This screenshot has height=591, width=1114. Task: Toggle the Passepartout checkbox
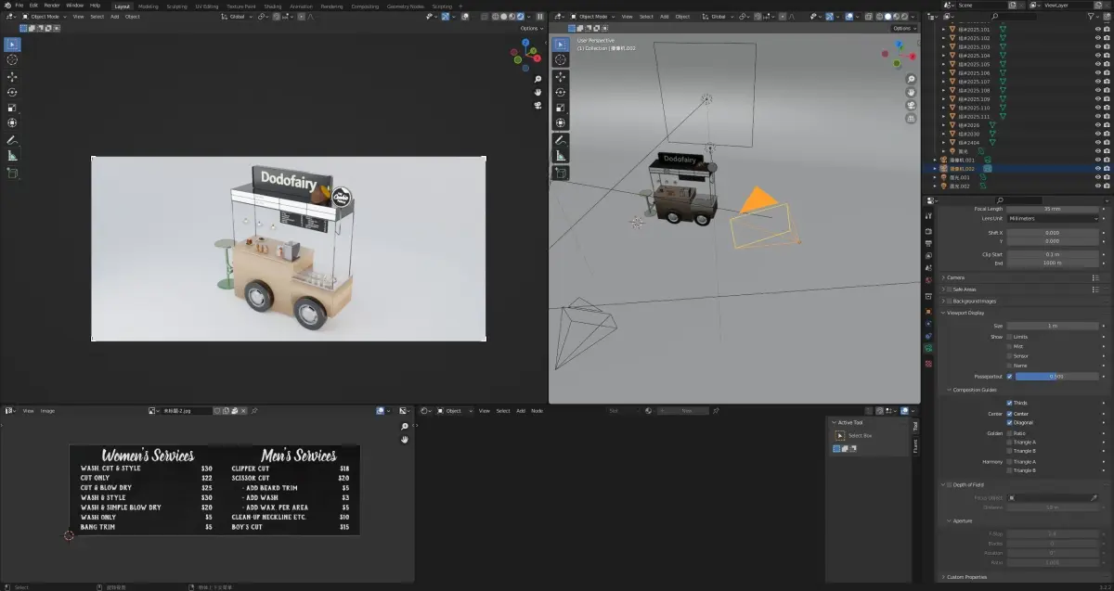click(1010, 377)
